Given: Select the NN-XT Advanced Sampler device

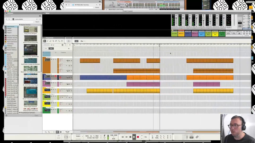Looking at the screenshot, I should (30, 93).
